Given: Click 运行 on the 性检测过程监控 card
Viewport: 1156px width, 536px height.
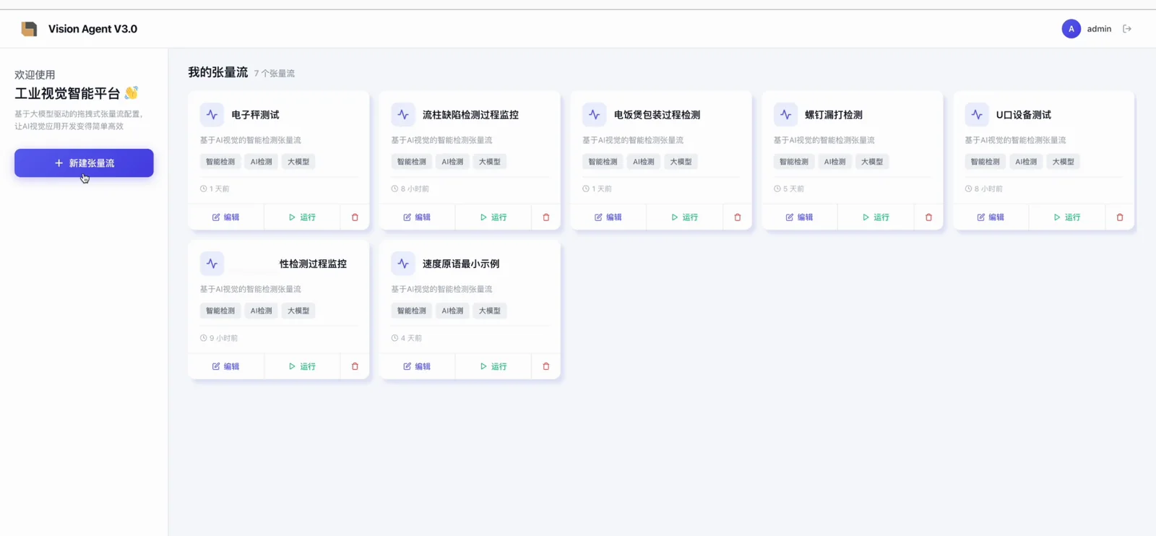Looking at the screenshot, I should click(x=302, y=366).
